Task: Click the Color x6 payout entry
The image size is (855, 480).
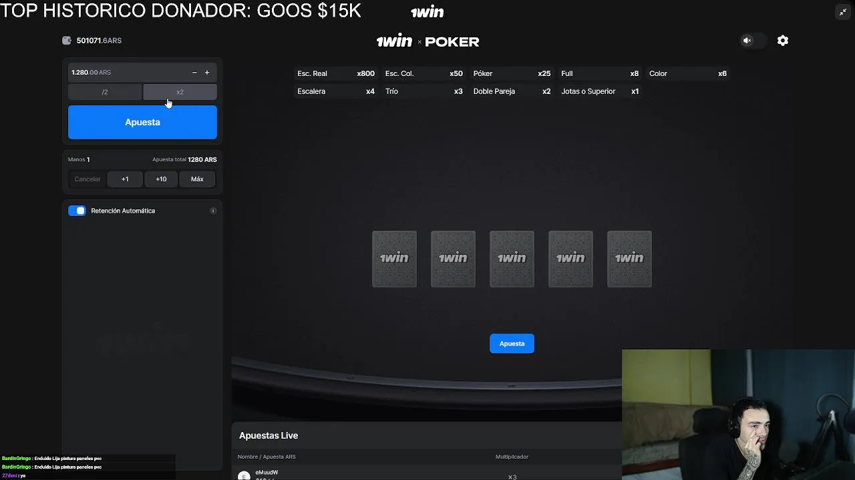Action: (688, 73)
